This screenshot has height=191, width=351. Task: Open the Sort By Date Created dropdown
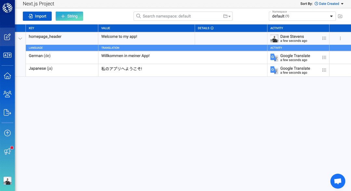(x=329, y=4)
